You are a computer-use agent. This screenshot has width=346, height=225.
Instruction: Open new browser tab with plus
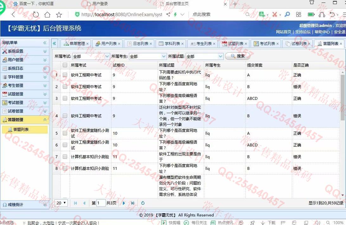(x=235, y=4)
